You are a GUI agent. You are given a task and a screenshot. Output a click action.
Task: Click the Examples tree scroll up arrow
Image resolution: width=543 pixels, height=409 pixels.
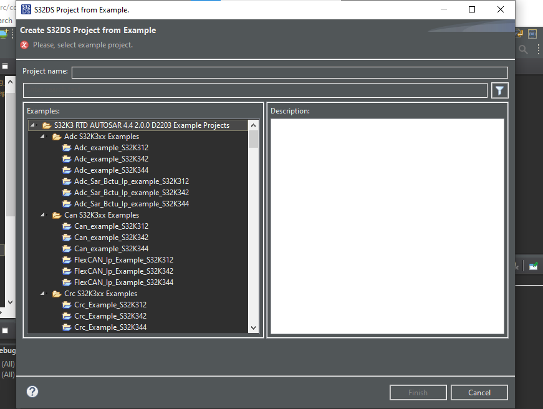254,125
